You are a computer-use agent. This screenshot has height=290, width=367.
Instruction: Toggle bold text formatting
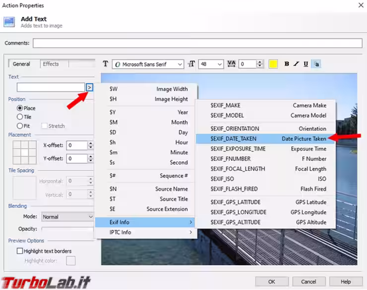click(x=287, y=64)
